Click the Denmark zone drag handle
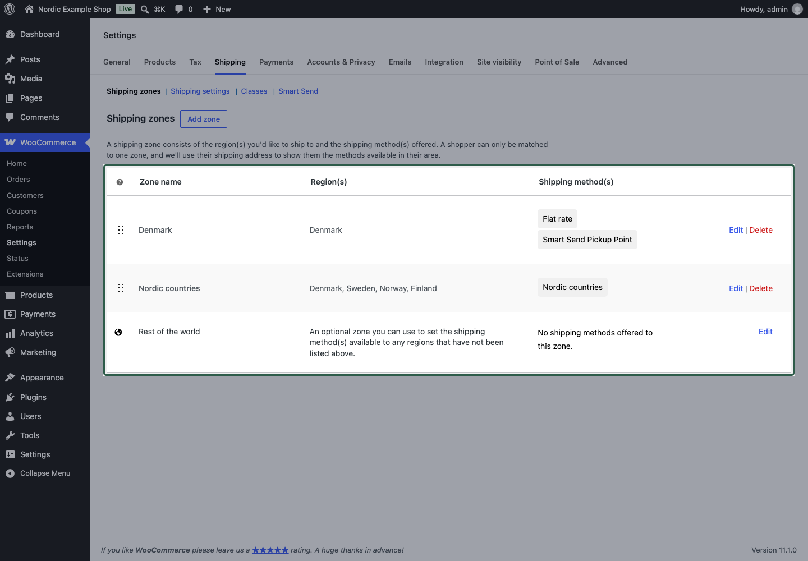The image size is (808, 561). pos(121,230)
